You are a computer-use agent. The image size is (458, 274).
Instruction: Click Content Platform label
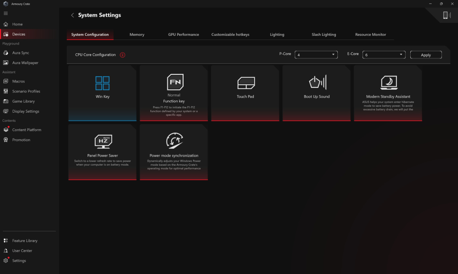coord(27,130)
